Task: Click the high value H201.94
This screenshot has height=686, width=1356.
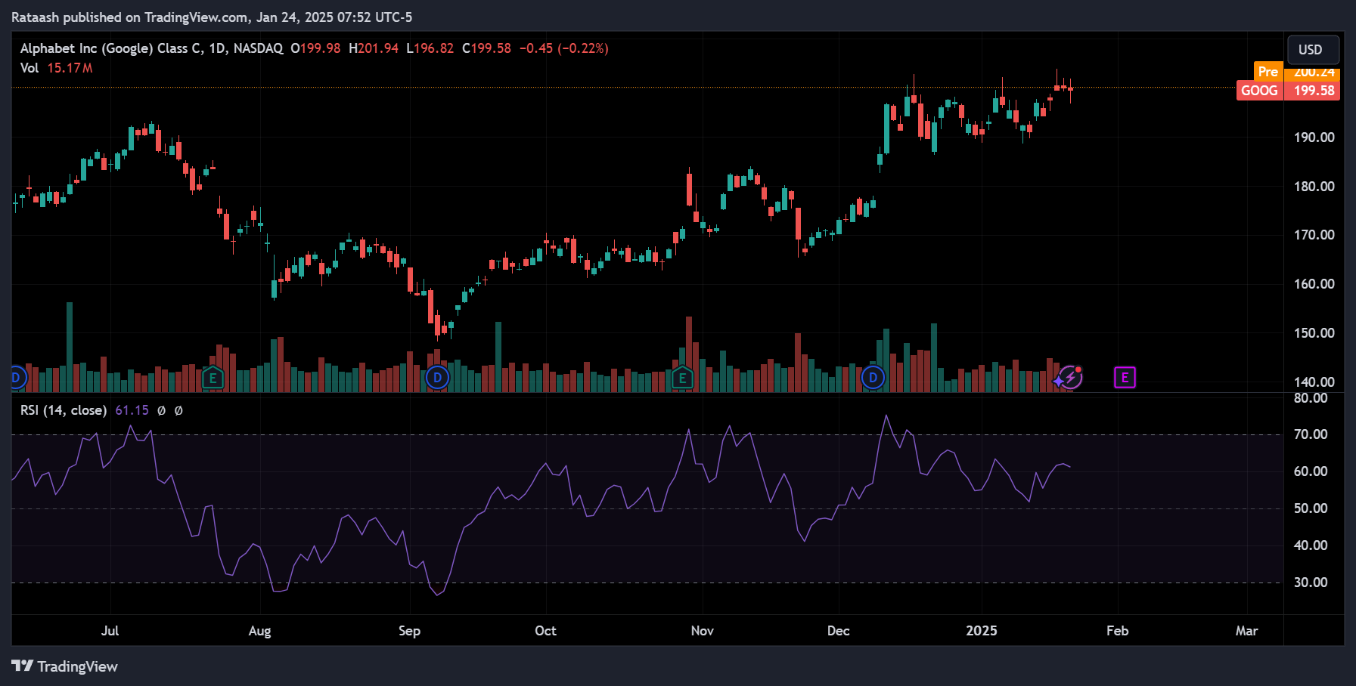Action: pos(374,48)
